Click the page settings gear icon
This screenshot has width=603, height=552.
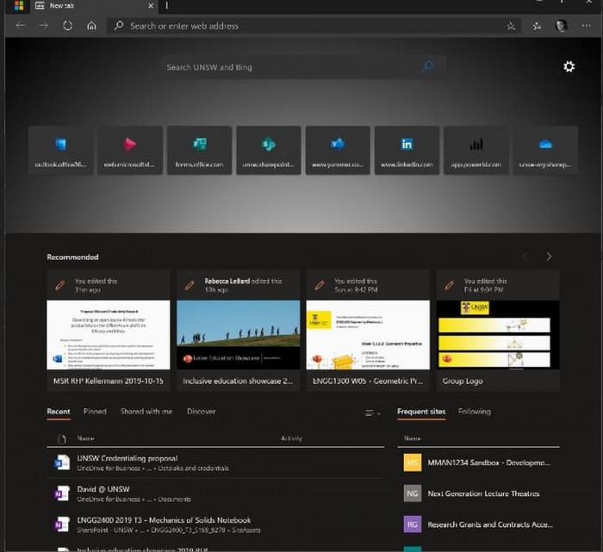[569, 66]
